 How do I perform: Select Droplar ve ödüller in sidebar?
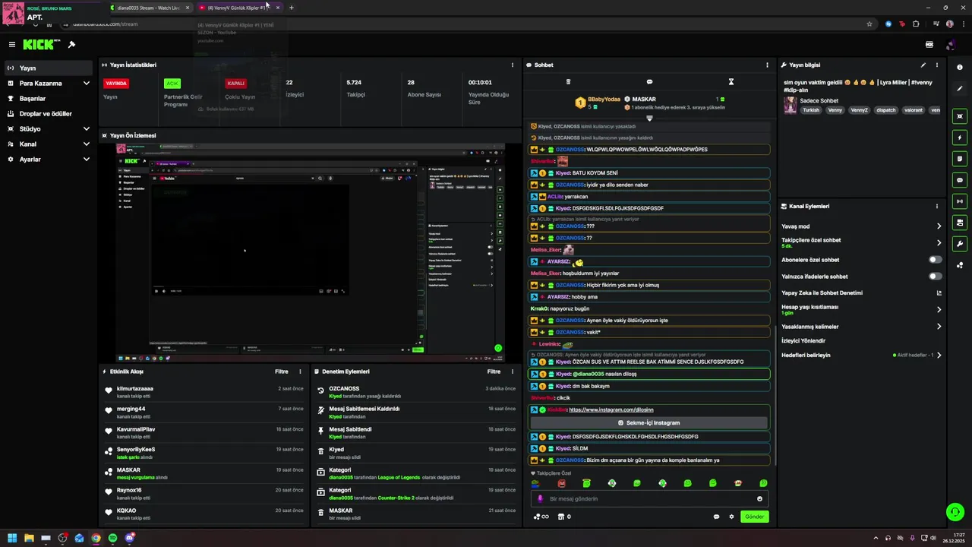click(46, 114)
